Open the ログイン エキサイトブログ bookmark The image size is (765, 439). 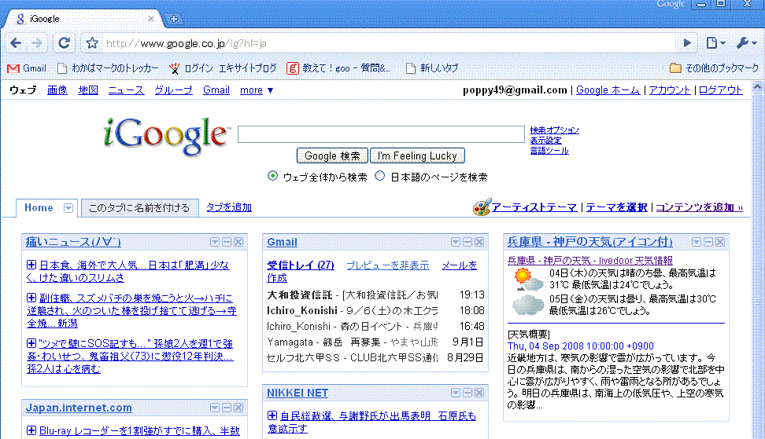click(x=223, y=68)
